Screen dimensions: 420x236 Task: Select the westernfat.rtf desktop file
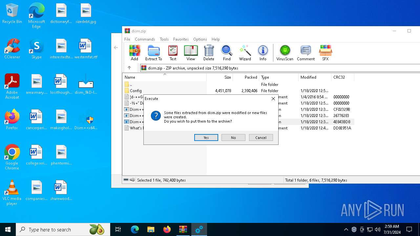pos(86,49)
